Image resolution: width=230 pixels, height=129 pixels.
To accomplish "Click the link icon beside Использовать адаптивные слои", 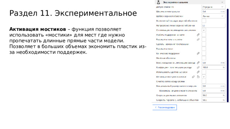I will tap(198, 72).
